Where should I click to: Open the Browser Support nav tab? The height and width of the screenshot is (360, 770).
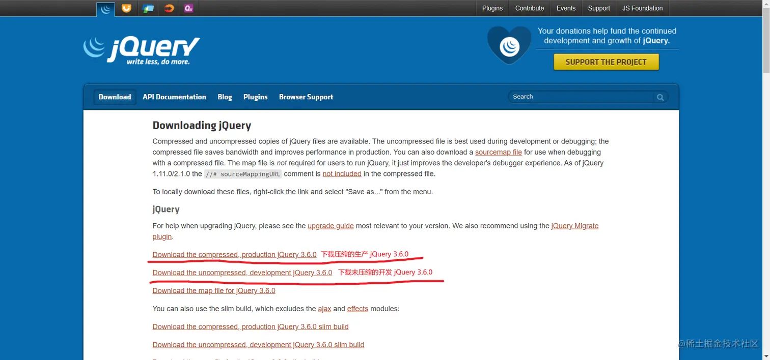(306, 97)
